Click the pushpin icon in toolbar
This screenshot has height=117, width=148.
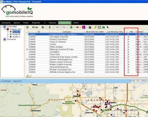coord(107,27)
